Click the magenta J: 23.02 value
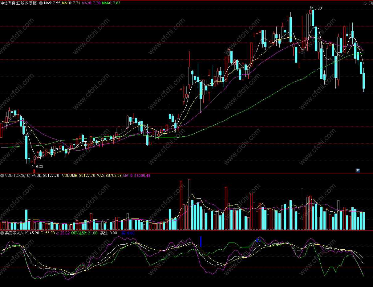373x287 pixels. pyautogui.click(x=63, y=233)
